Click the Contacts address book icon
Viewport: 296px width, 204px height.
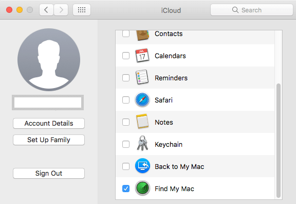click(x=142, y=35)
